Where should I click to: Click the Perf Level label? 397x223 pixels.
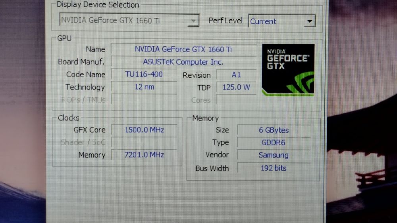click(x=225, y=21)
